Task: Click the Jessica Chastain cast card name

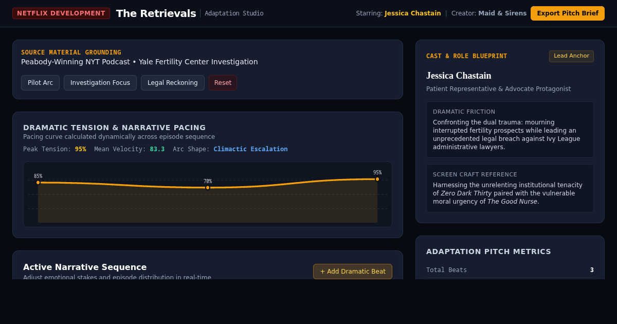Action: 459,76
